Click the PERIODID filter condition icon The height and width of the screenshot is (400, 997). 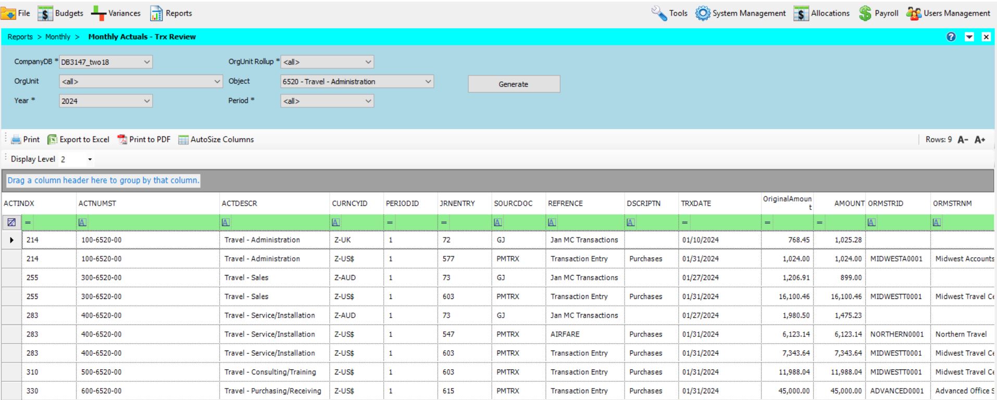coord(389,222)
